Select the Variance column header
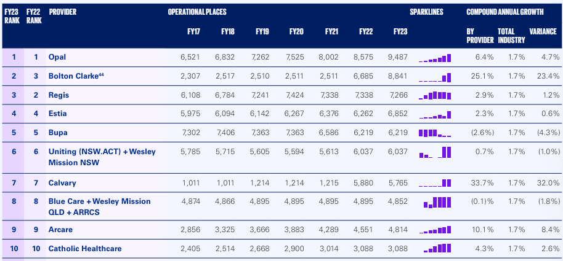Screen dimensions: 563x261 pos(543,31)
